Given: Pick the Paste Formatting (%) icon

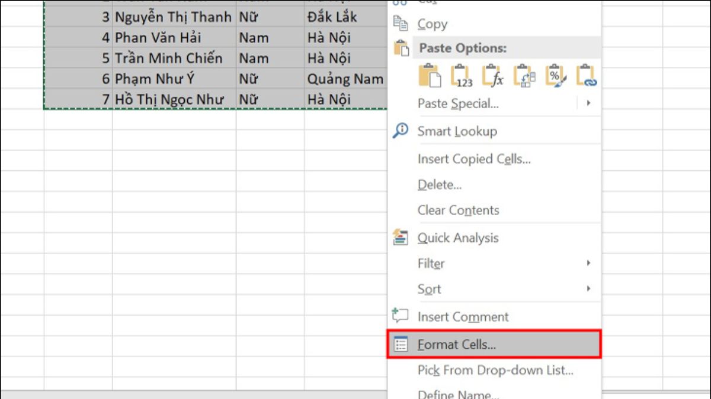Looking at the screenshot, I should click(556, 76).
